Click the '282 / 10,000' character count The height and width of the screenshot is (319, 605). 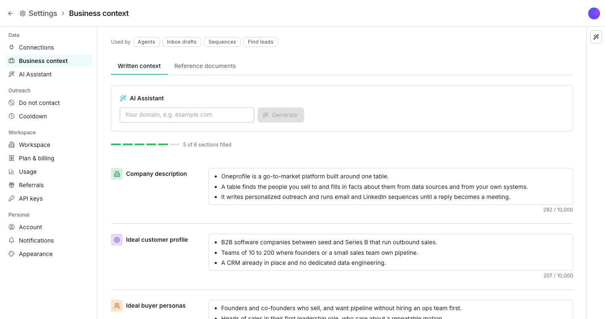558,210
